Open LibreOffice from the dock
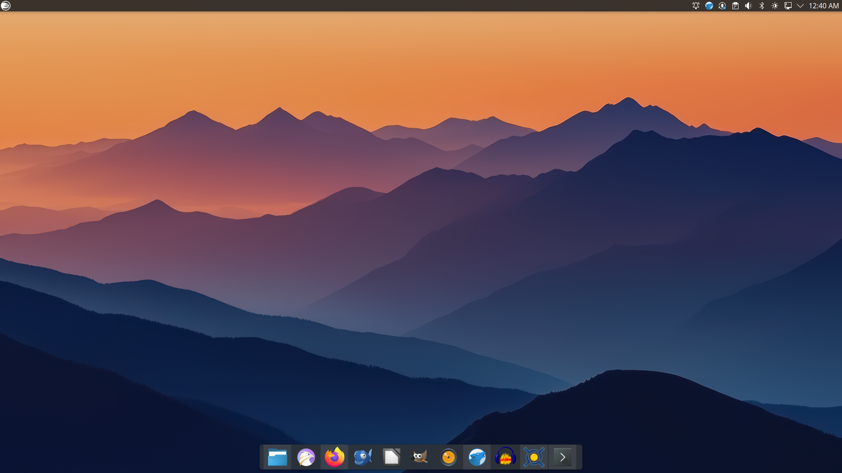Viewport: 842px width, 473px height. pos(391,458)
